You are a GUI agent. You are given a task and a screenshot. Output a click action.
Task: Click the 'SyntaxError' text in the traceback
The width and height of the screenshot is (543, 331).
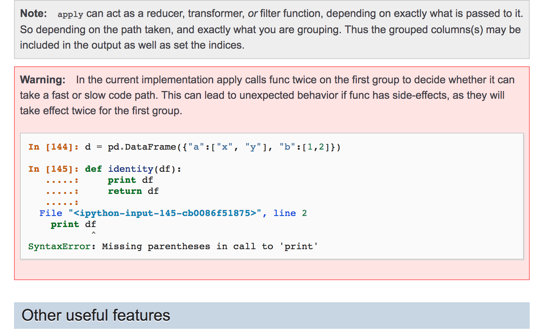click(59, 247)
